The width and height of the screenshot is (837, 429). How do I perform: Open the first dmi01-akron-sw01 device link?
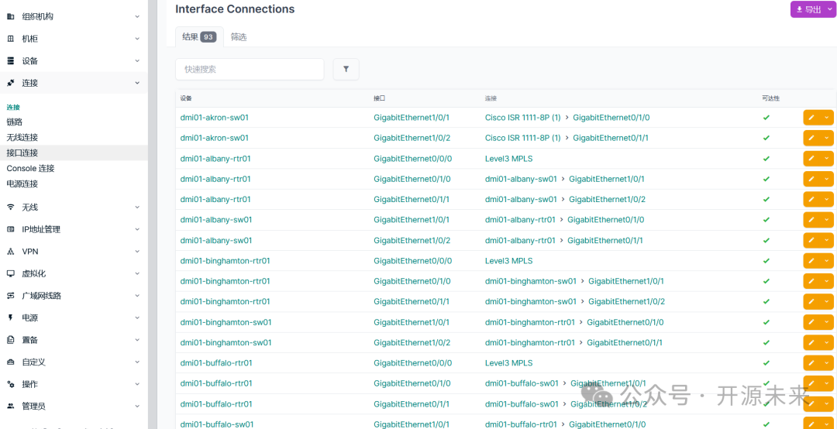[215, 118]
